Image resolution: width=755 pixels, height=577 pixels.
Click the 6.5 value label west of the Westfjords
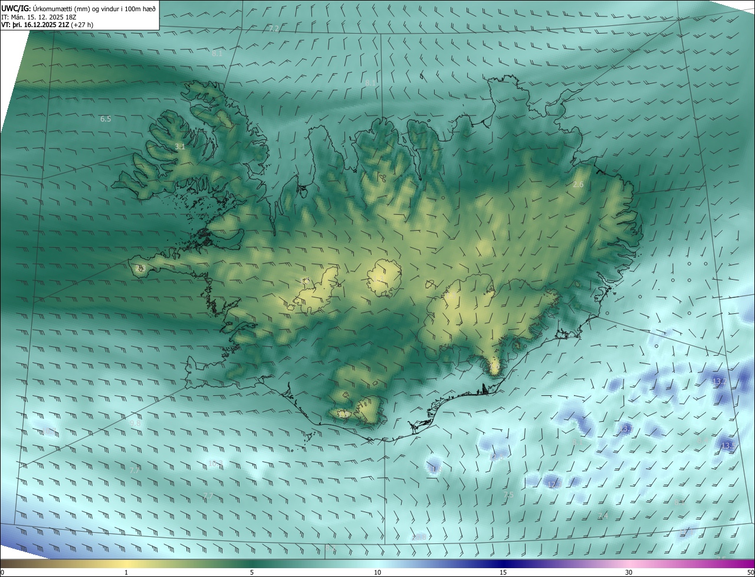point(106,119)
